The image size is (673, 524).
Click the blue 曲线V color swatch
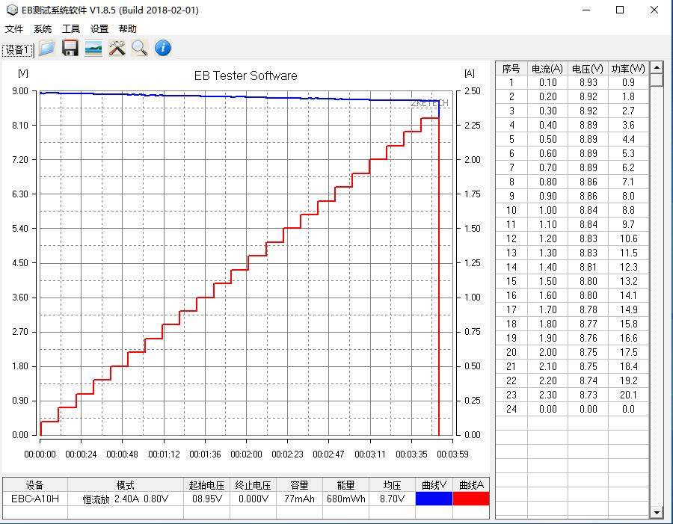(x=434, y=499)
